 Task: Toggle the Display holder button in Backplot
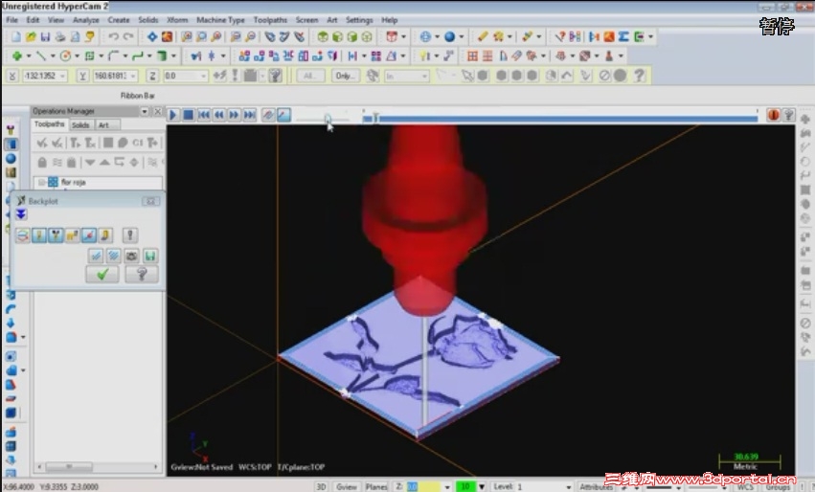click(56, 235)
